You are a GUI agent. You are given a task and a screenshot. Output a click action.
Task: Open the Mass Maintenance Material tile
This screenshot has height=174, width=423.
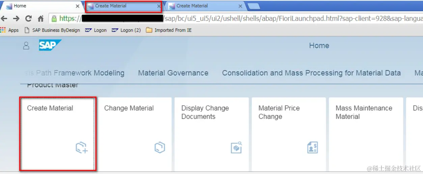tap(366, 134)
